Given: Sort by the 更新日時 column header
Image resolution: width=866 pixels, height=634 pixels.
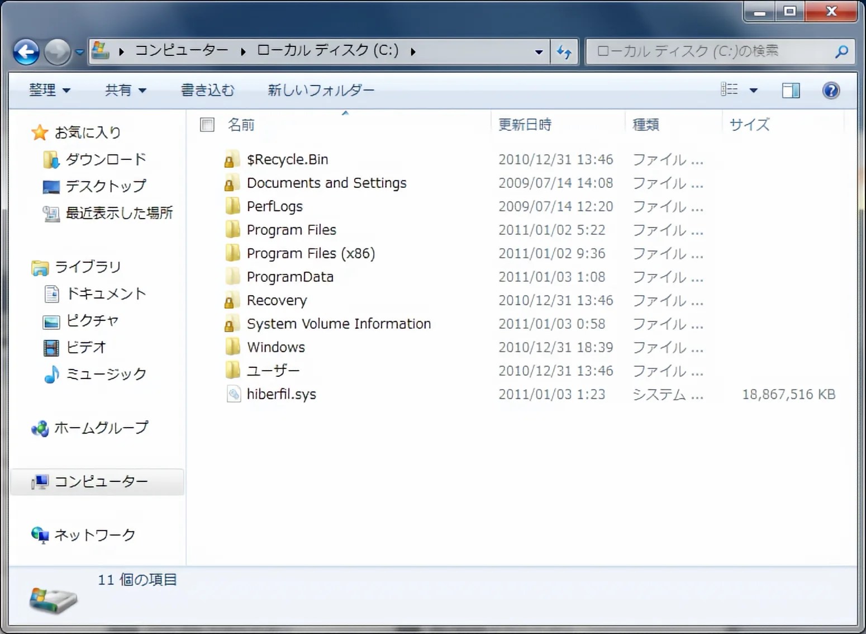Looking at the screenshot, I should coord(525,125).
